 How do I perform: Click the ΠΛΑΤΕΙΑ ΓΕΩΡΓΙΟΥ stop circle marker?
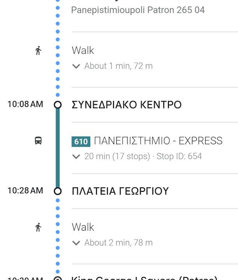[x=58, y=191]
